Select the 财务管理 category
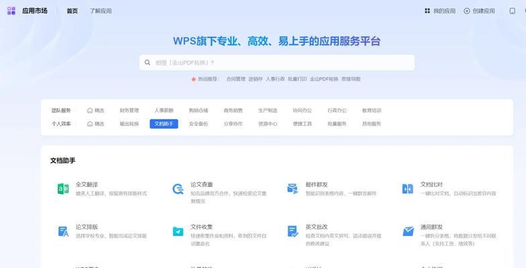This screenshot has width=526, height=268. 129,111
